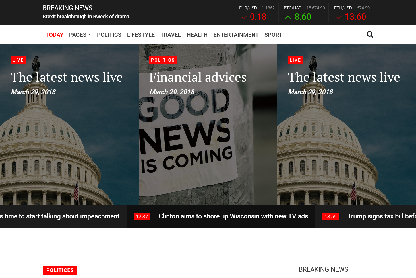Click the ETH/USD change value 13.60
Viewport: 416px width, 278px height.
355,17
